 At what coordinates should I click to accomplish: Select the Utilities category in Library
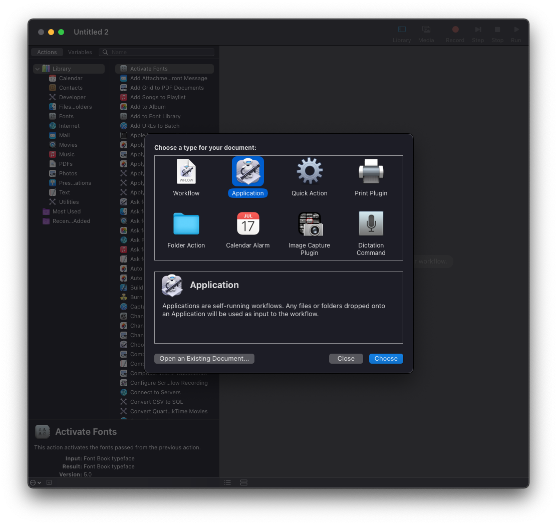pos(69,202)
